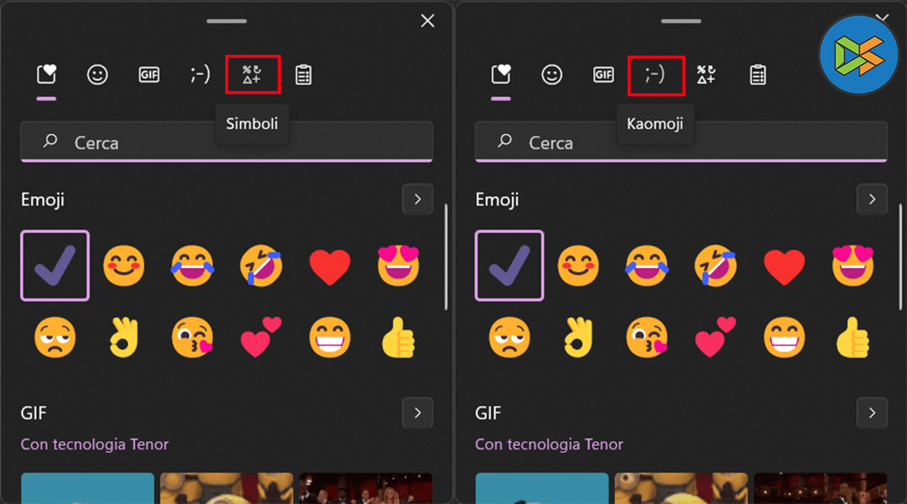Insert the thumbs up emoji in right panel
Image resolution: width=907 pixels, height=504 pixels.
tap(853, 338)
